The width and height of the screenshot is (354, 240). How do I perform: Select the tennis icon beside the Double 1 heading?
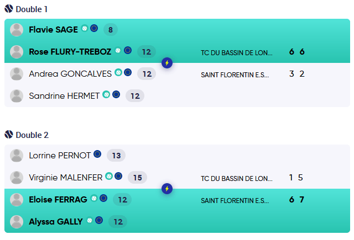[x=8, y=9]
